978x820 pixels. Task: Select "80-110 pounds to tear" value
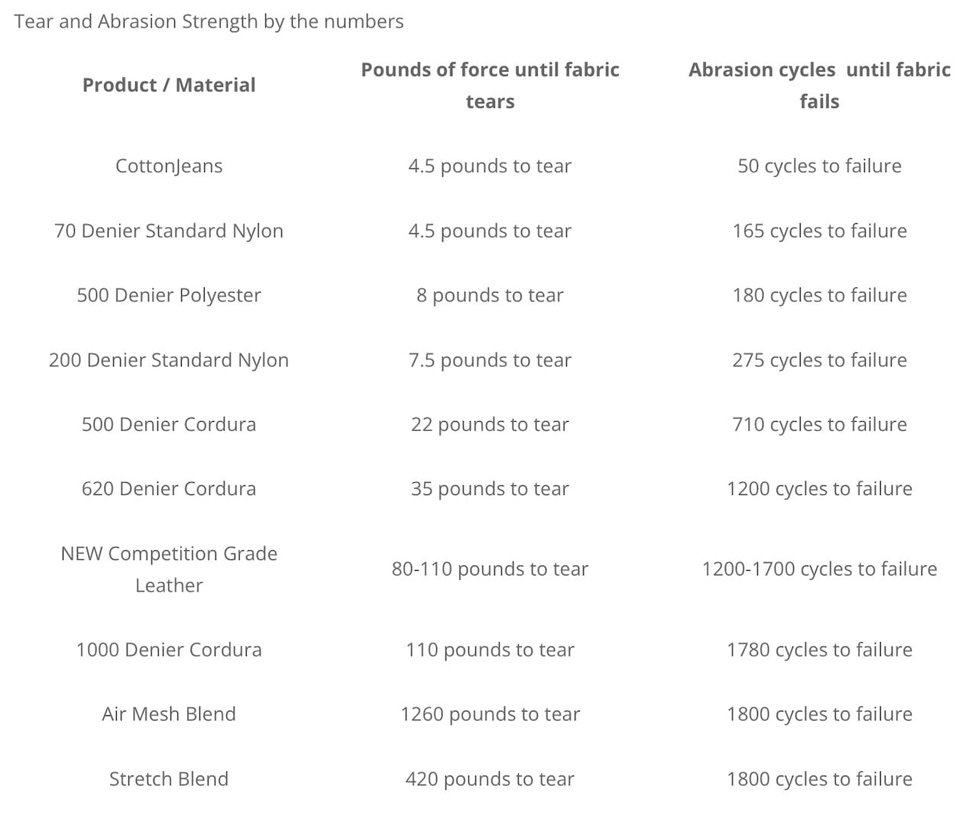tap(490, 569)
